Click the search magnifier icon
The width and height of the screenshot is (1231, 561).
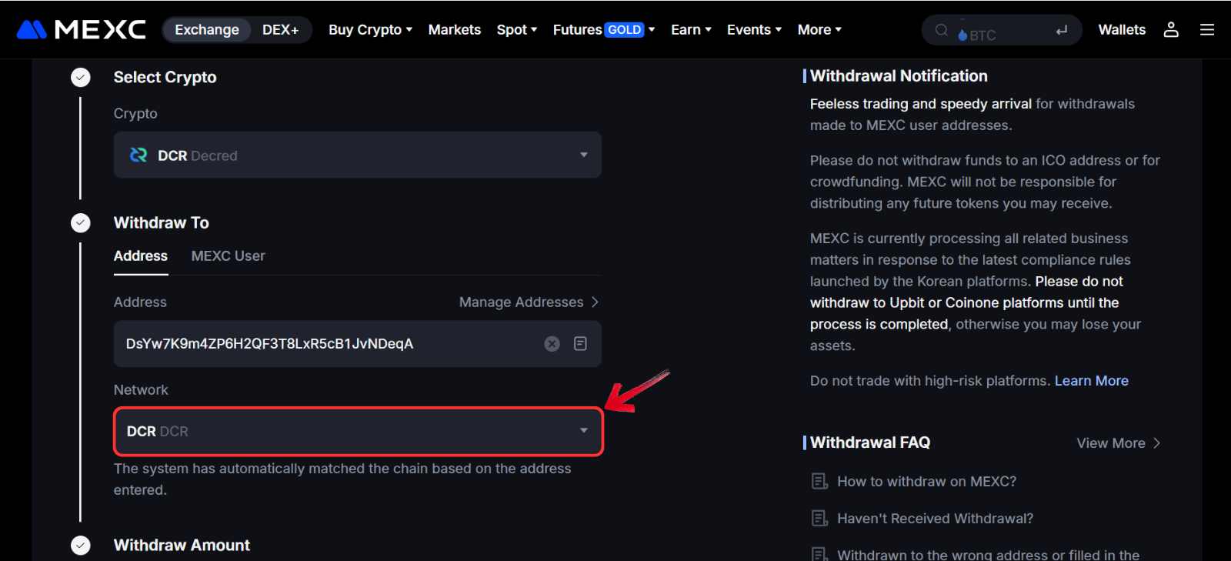[941, 30]
